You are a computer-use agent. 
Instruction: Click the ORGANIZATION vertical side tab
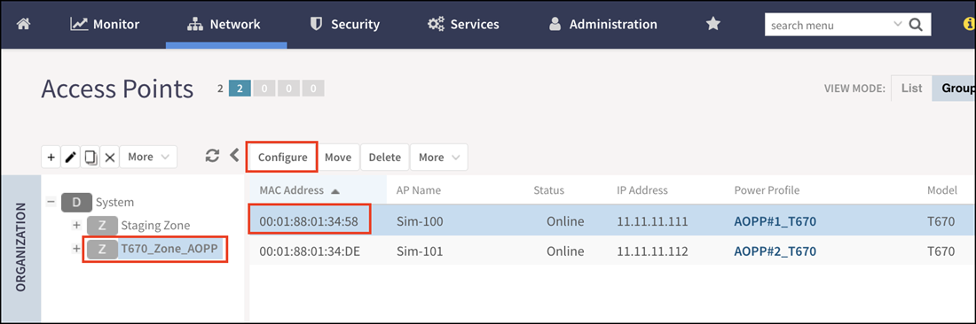pyautogui.click(x=20, y=248)
